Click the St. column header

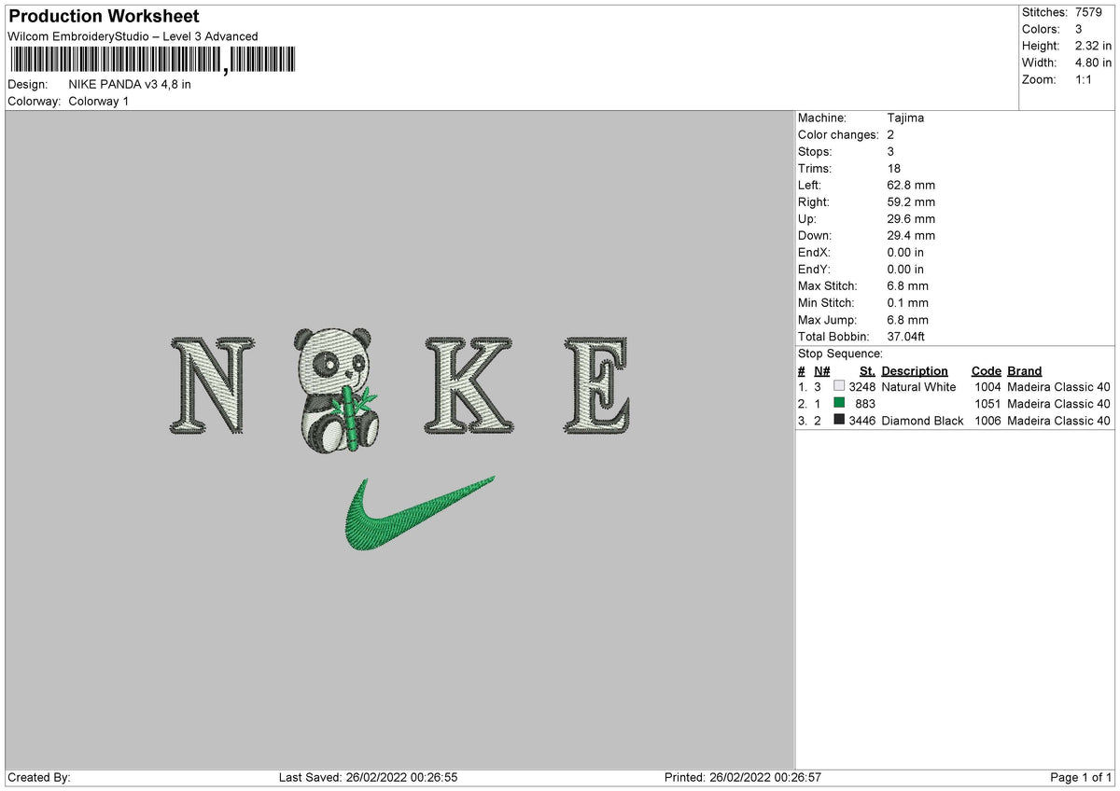click(866, 370)
